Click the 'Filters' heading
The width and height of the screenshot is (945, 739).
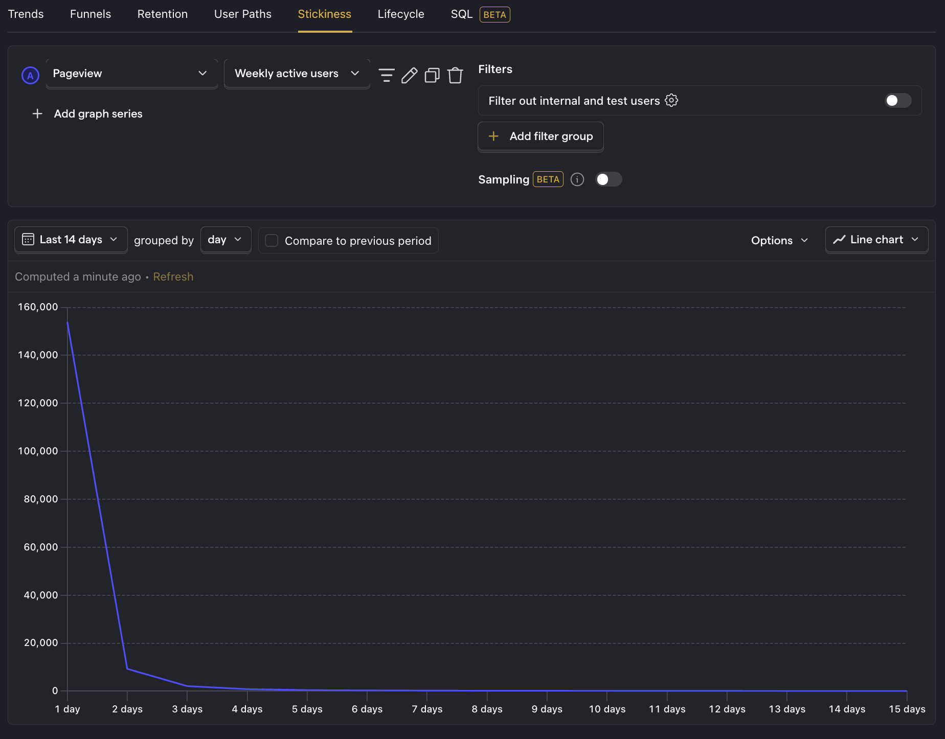coord(495,69)
